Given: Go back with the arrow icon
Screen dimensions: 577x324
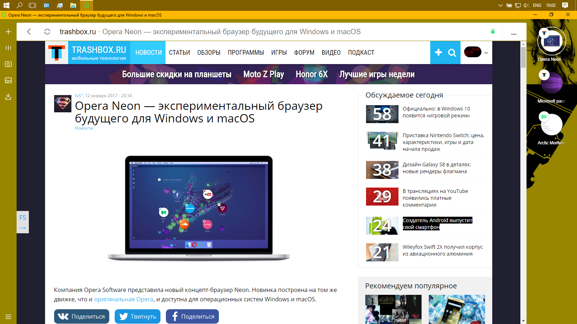Looking at the screenshot, I should tap(29, 32).
